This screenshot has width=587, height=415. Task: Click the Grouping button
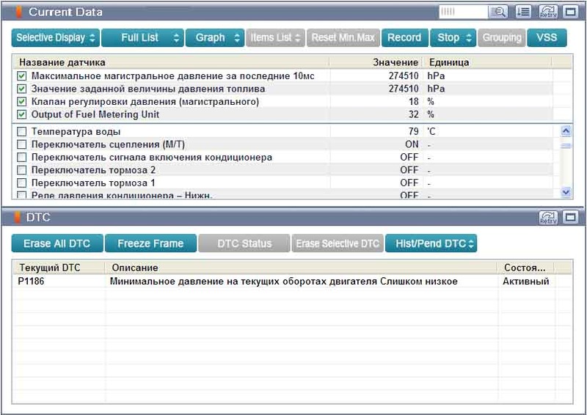point(502,38)
